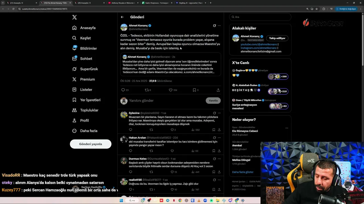The image size is (364, 204).
Task: Open instagram.com/ahmetkonanc link
Action: pos(259,48)
